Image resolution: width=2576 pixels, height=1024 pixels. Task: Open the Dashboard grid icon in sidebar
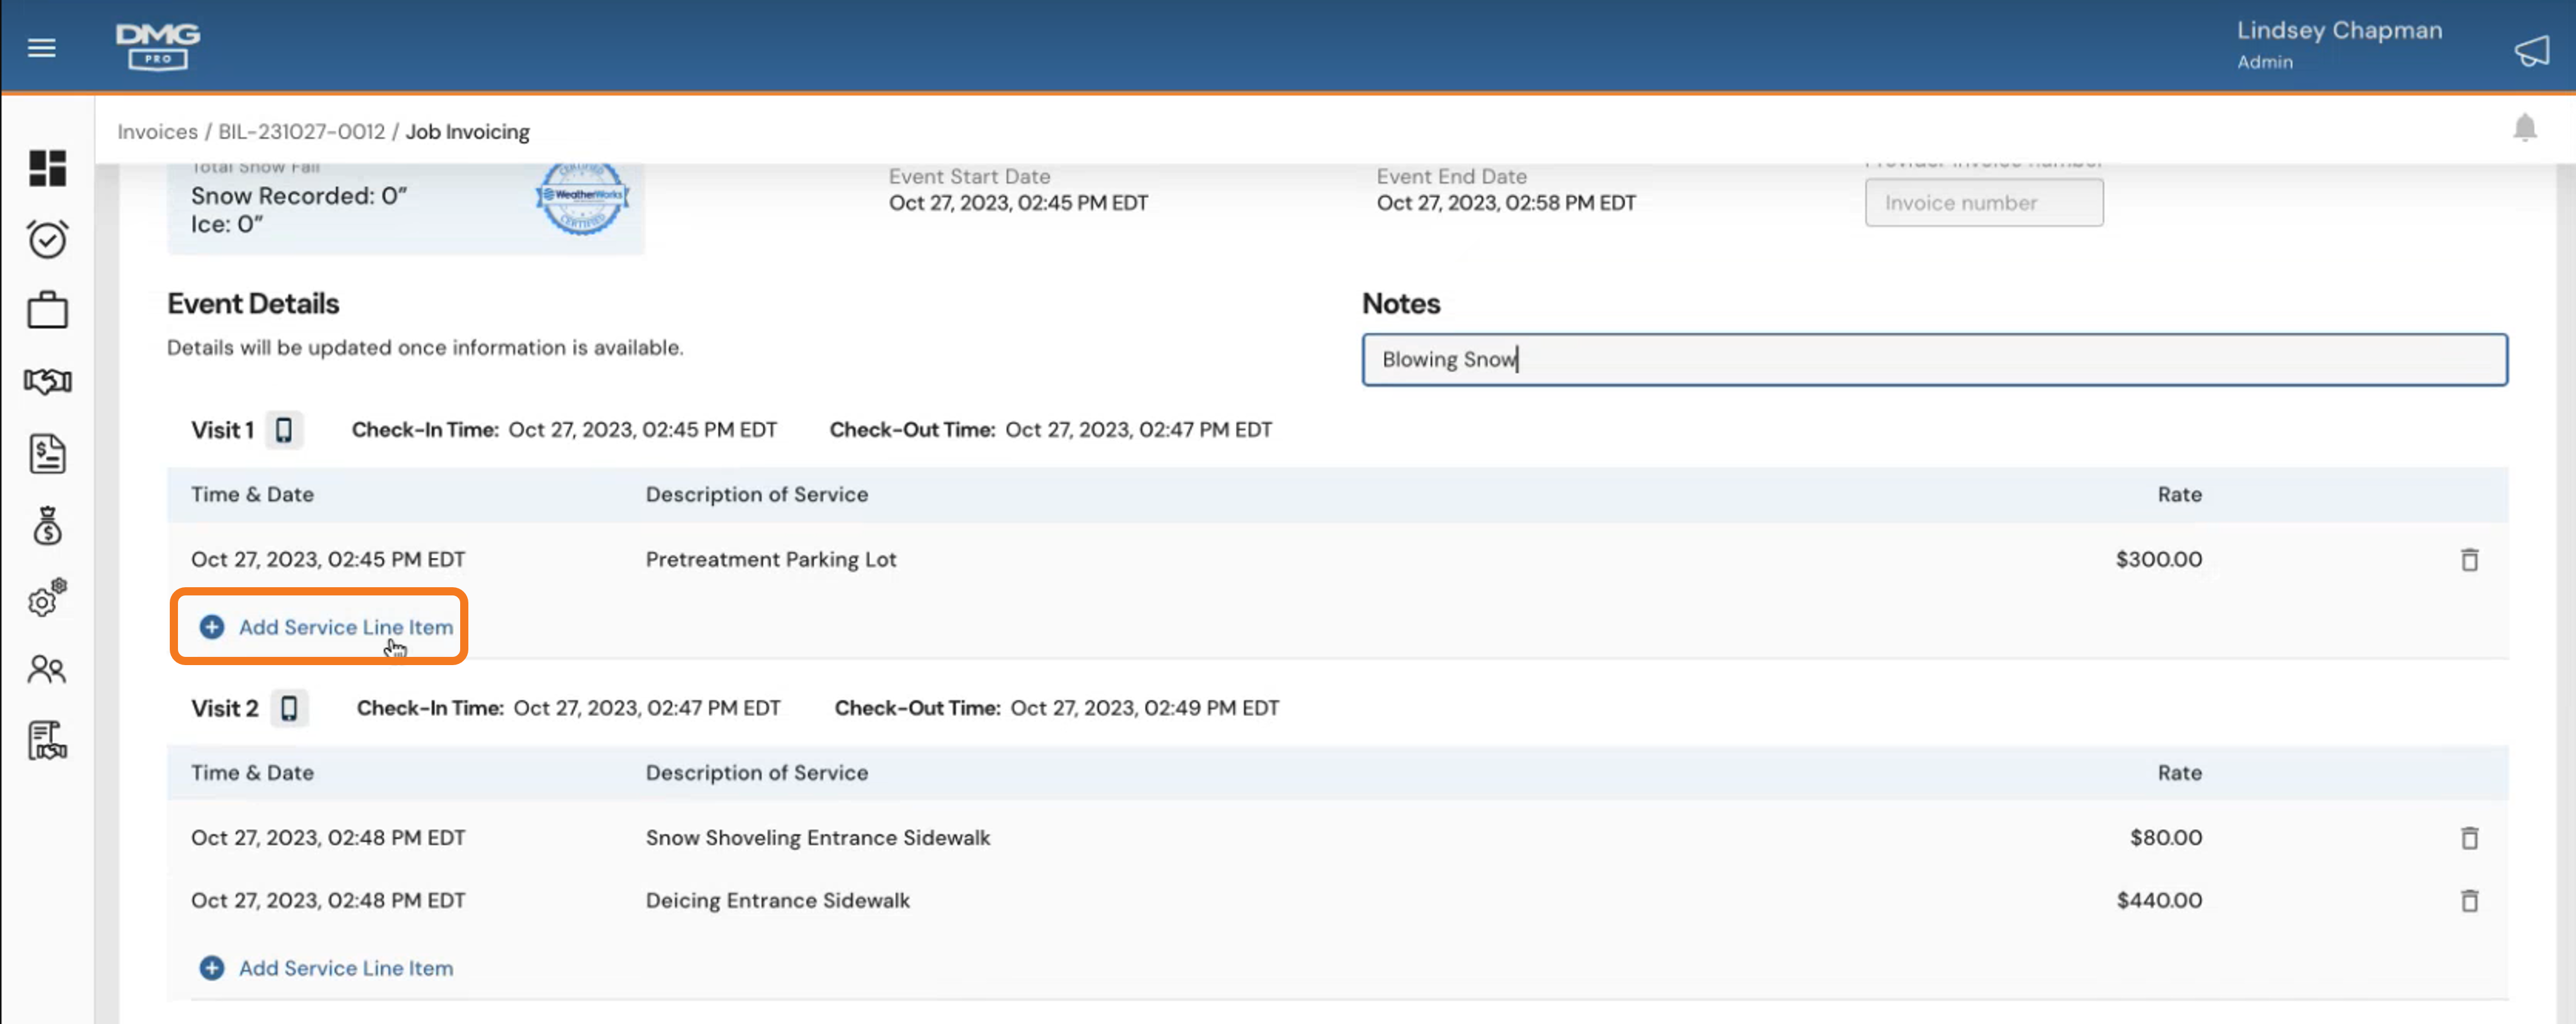tap(46, 169)
